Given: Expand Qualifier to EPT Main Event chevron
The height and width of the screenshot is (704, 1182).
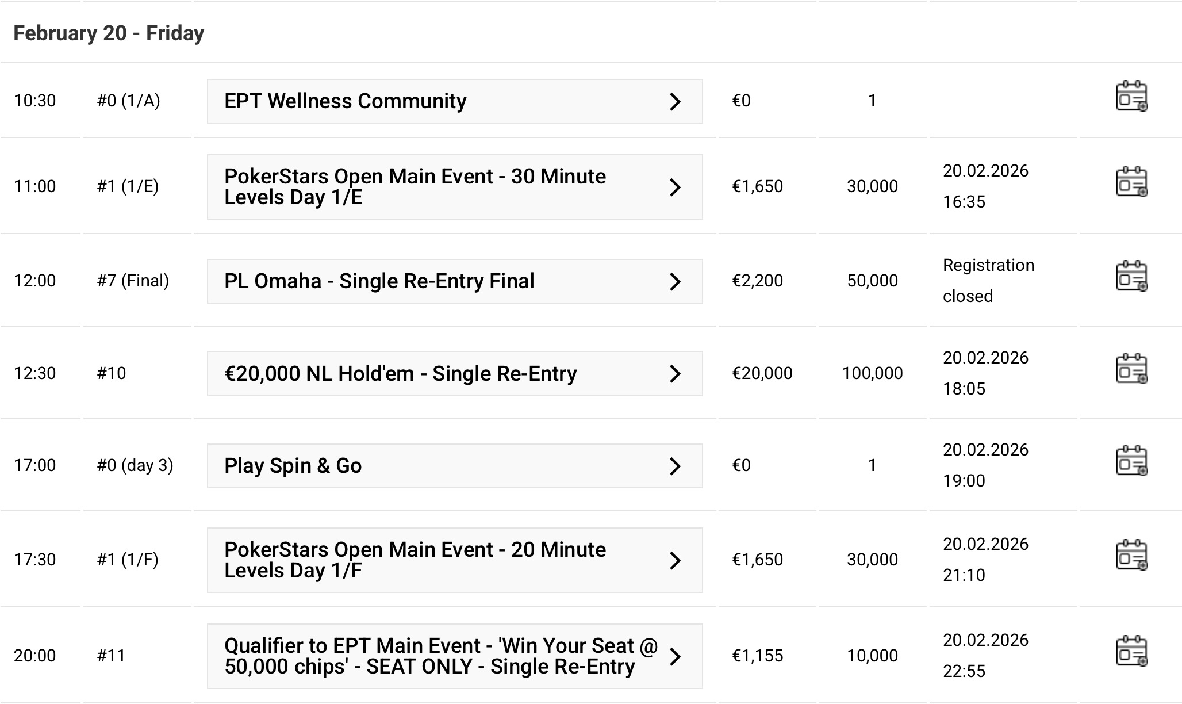Looking at the screenshot, I should pos(676,657).
